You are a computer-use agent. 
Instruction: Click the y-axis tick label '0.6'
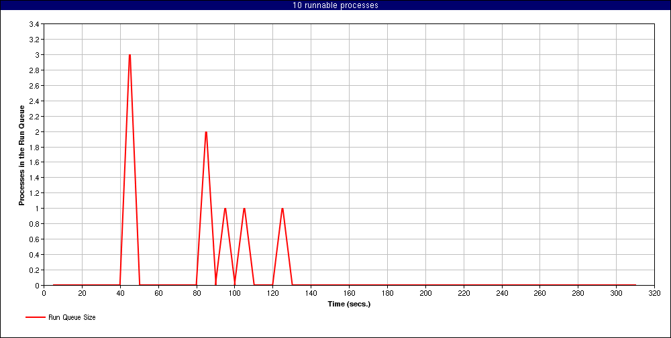[x=34, y=239]
